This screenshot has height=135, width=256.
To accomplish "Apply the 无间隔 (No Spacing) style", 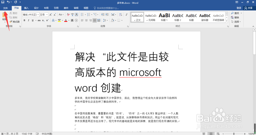I will pyautogui.click(x=151, y=17).
